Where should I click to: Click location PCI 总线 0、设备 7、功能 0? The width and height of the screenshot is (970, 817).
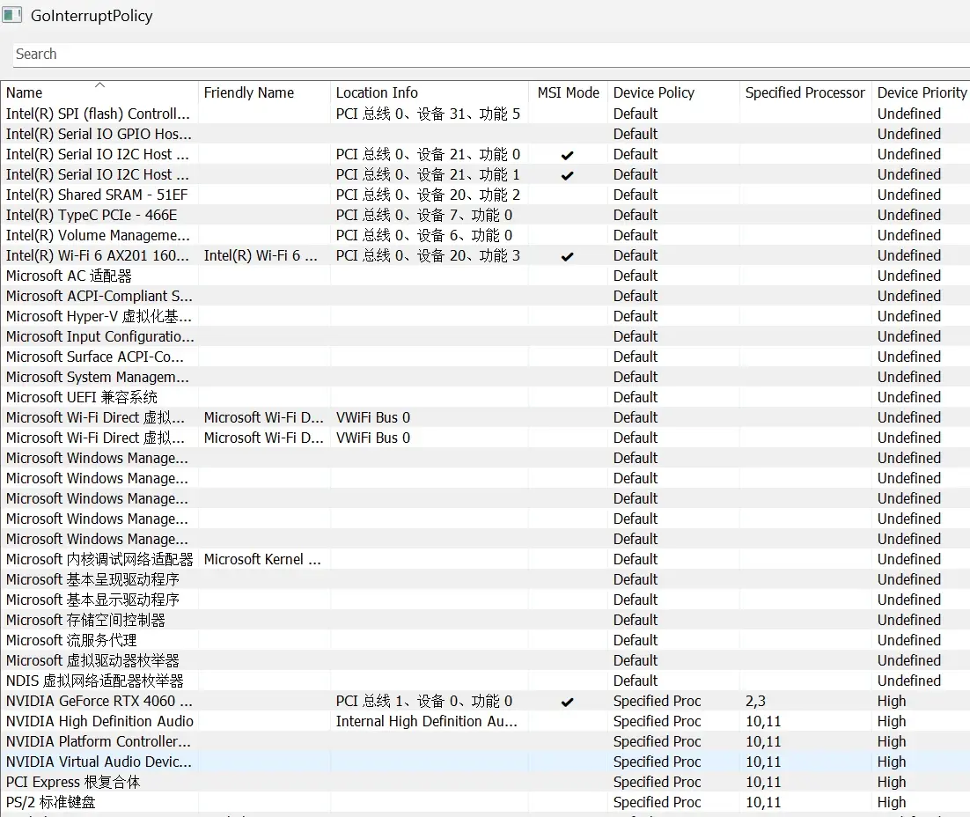[423, 216]
